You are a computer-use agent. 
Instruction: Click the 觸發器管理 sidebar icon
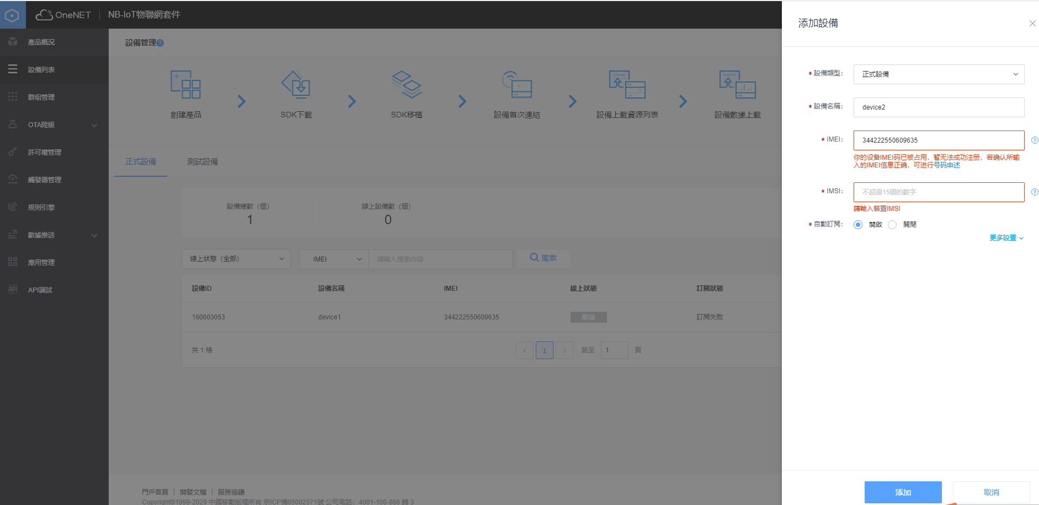pos(13,180)
